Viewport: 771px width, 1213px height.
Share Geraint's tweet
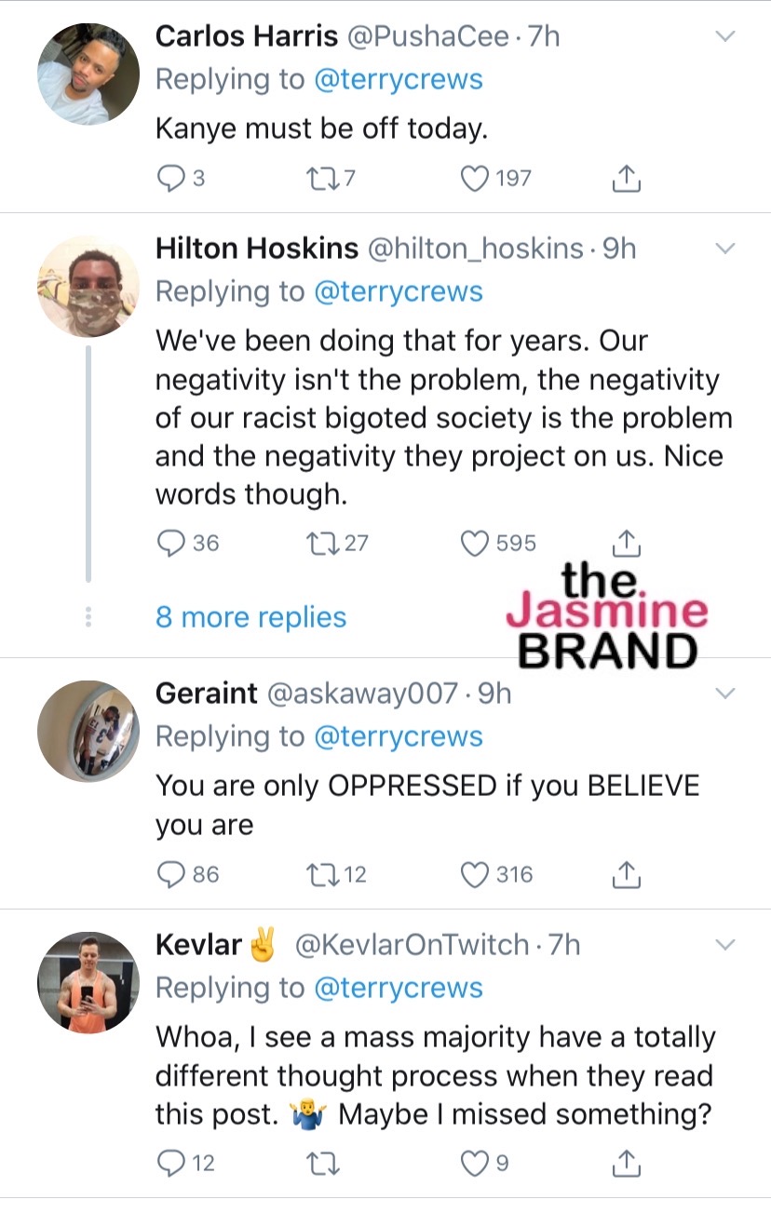click(628, 874)
